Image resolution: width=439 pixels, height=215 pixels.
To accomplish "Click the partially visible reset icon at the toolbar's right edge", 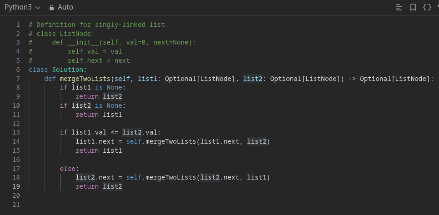I will (x=438, y=7).
